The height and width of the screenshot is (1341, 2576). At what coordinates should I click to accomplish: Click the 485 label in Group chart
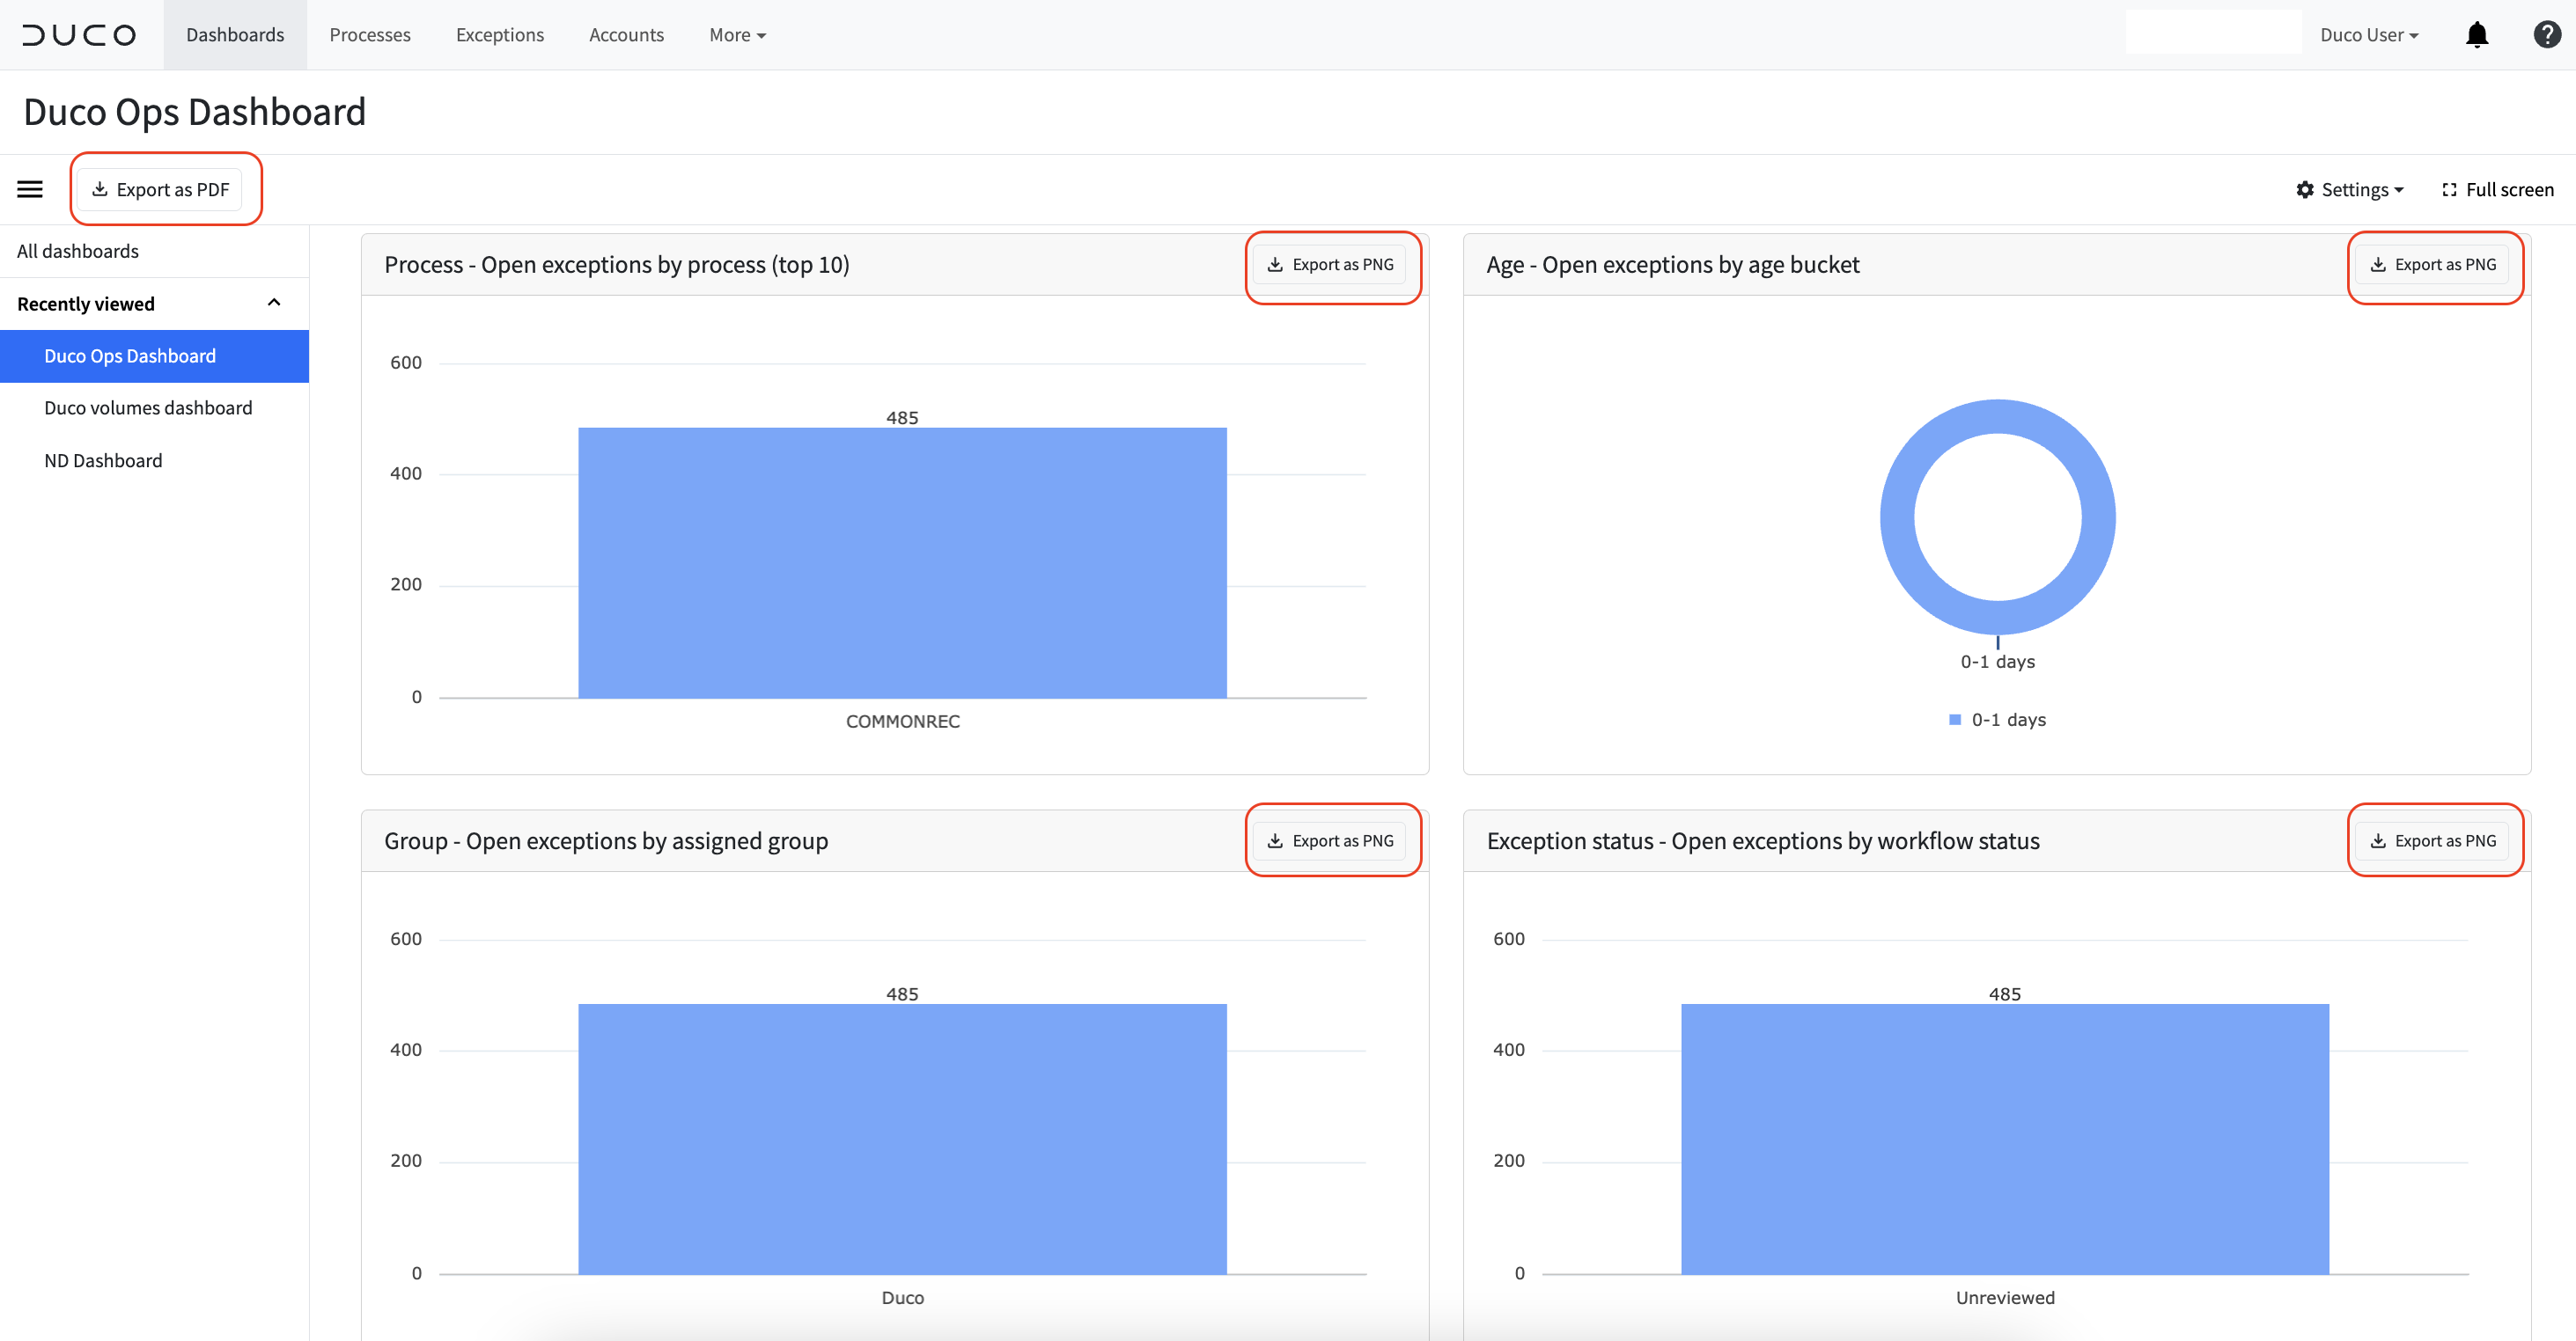point(902,994)
